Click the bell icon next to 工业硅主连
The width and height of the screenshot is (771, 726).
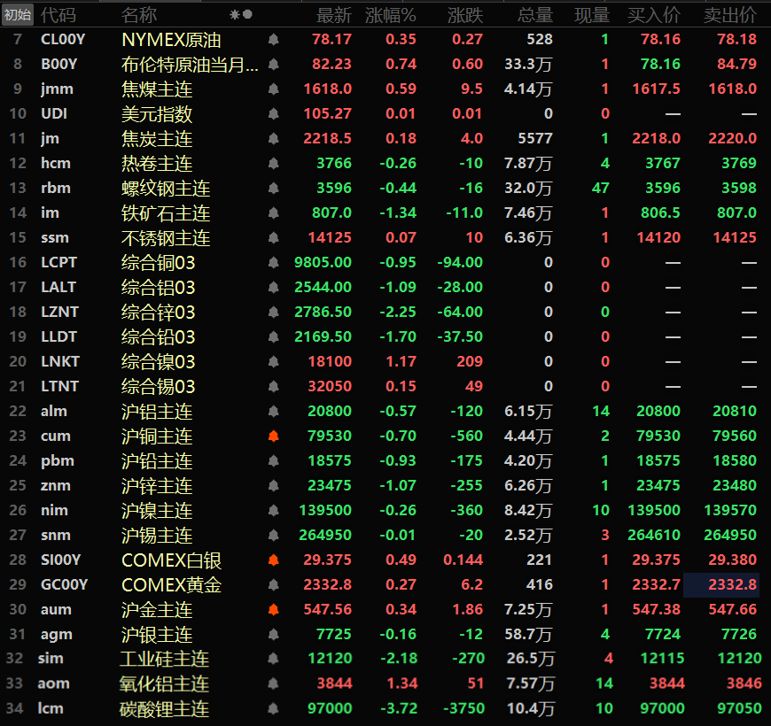[x=273, y=660]
